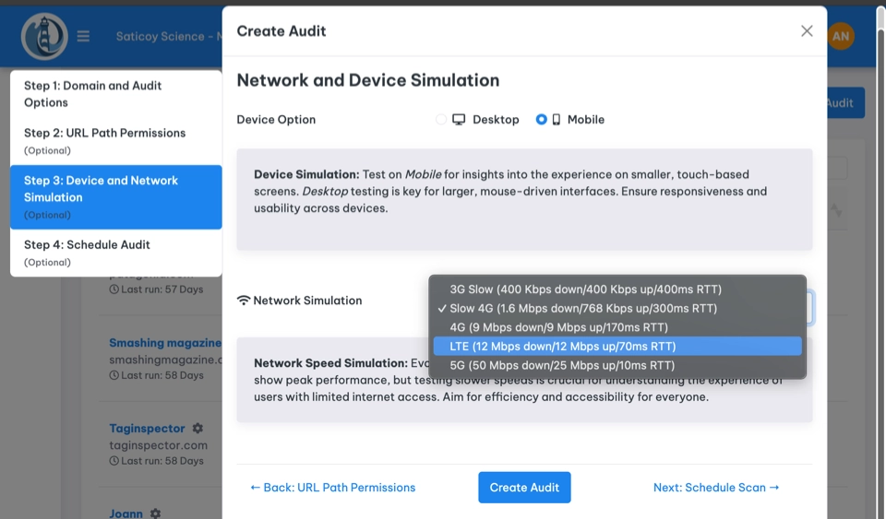Image resolution: width=886 pixels, height=519 pixels.
Task: Click the Create Audit button
Action: 524,488
